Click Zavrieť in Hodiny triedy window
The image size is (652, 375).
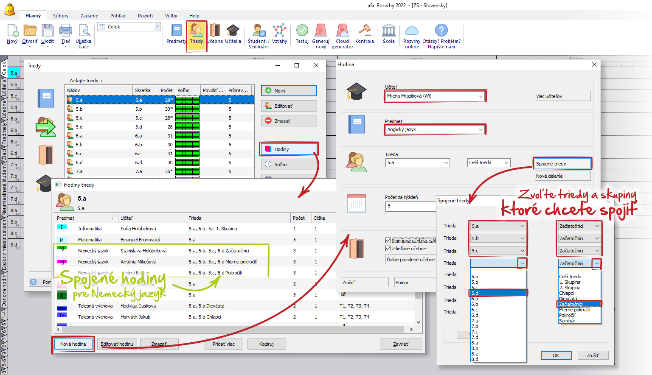click(401, 344)
